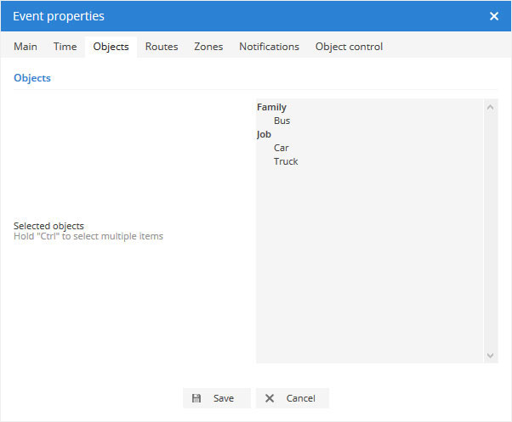Switch to the Object control tab
This screenshot has width=512, height=422.
tap(349, 47)
